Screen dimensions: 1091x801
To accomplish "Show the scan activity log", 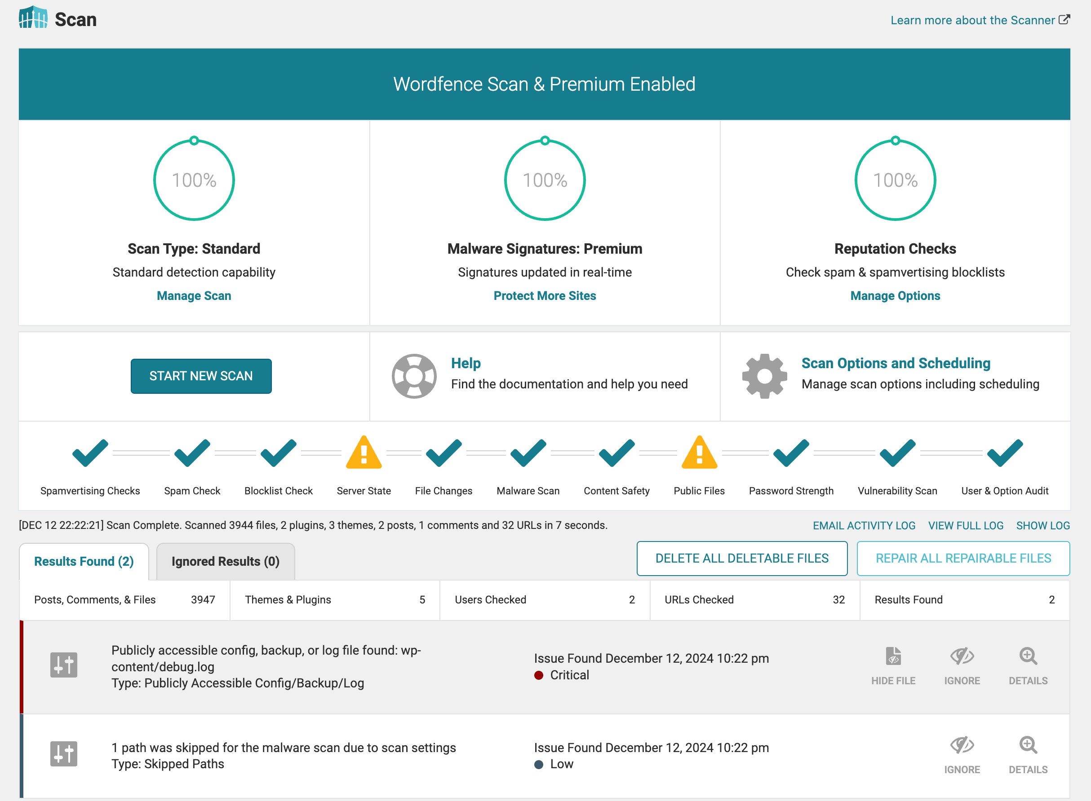I will (1042, 526).
